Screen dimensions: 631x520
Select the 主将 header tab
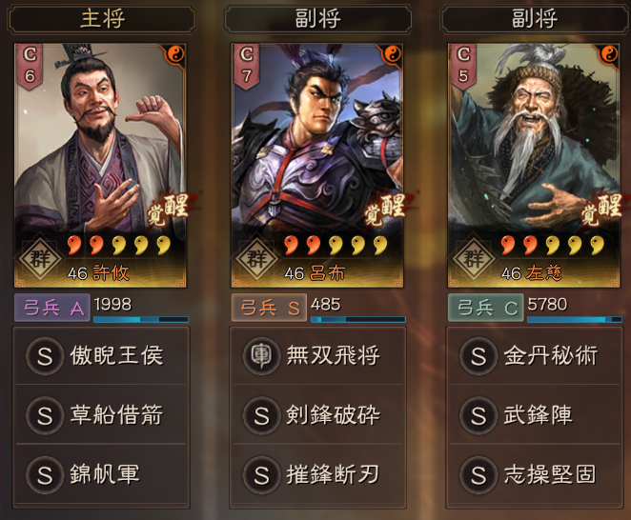click(x=101, y=19)
